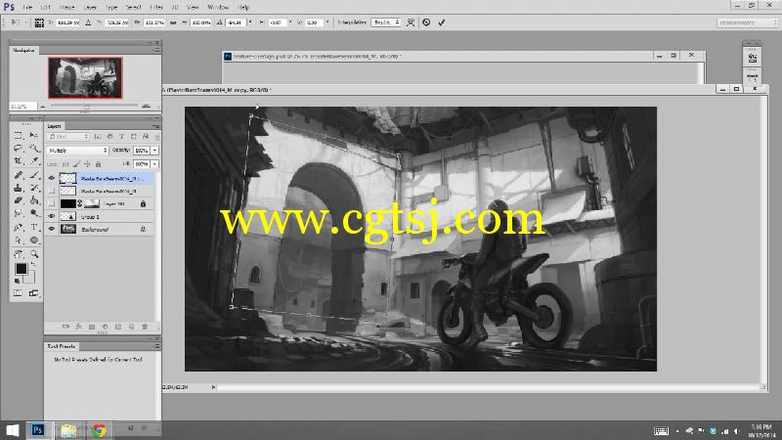Select the Clone Stamp tool
This screenshot has width=782, height=440.
click(x=18, y=188)
